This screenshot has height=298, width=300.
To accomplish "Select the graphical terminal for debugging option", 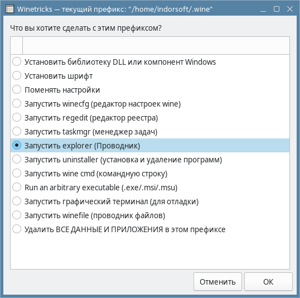I will 150,201.
